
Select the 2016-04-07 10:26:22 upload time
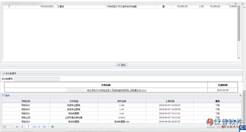coord(170,105)
